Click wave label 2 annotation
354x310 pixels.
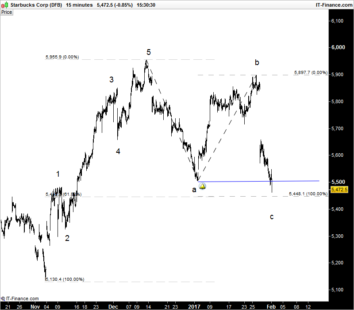tap(67, 238)
